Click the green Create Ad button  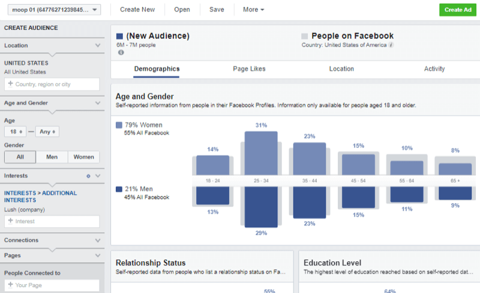pyautogui.click(x=458, y=10)
